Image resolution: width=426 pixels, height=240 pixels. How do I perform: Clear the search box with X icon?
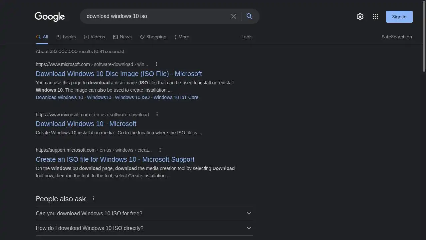click(234, 16)
